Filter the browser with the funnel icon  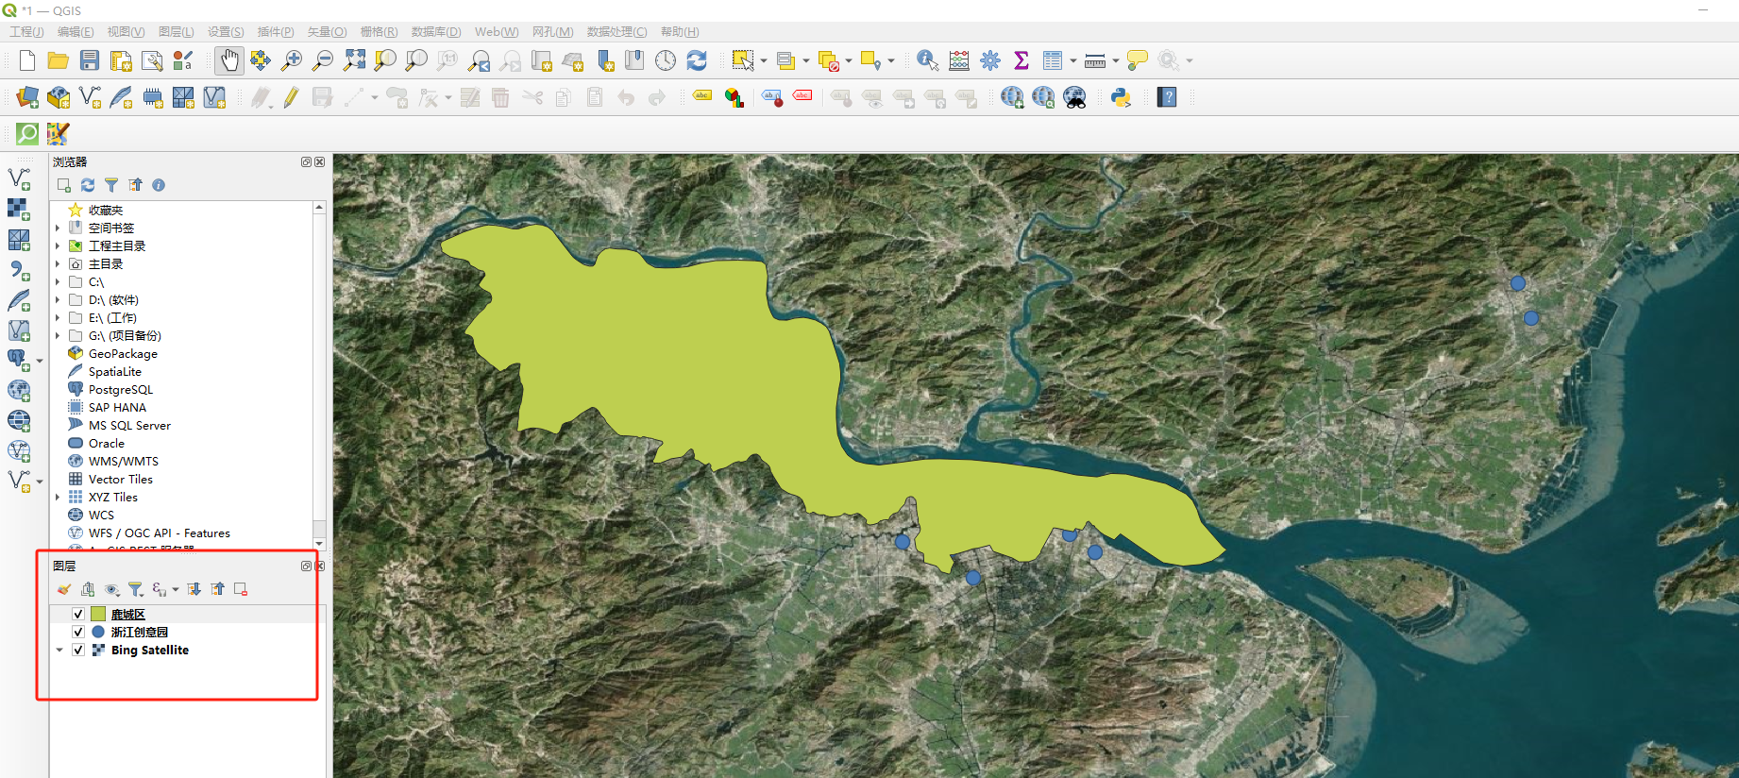click(111, 185)
